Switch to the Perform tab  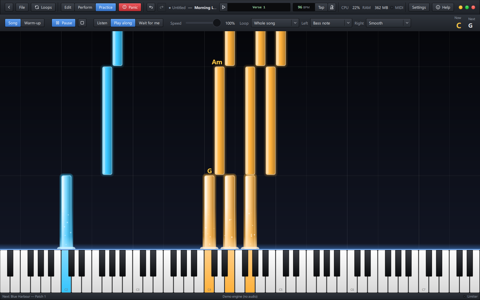[x=85, y=7]
